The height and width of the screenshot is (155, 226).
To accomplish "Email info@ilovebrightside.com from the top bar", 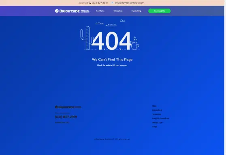I will pos(130,3).
